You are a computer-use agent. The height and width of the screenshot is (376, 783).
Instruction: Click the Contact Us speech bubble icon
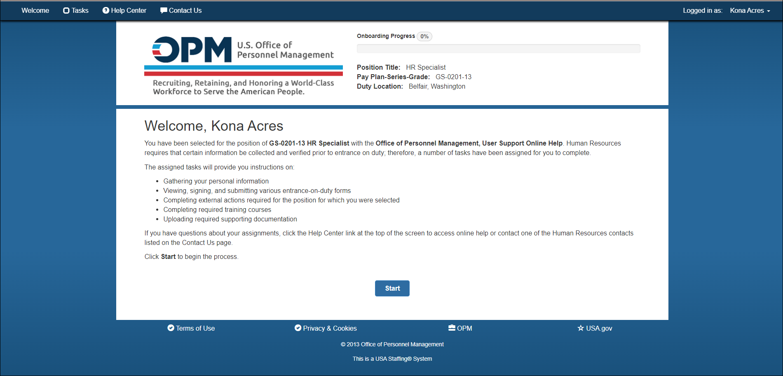pos(164,11)
